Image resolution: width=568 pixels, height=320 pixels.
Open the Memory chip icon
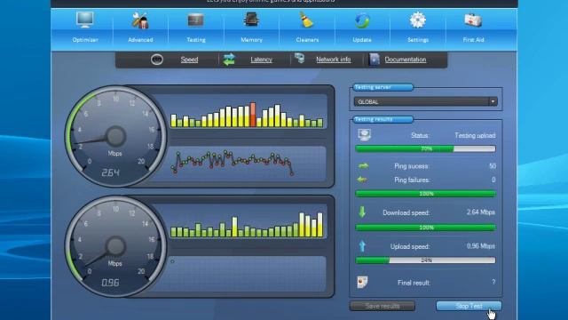251,20
